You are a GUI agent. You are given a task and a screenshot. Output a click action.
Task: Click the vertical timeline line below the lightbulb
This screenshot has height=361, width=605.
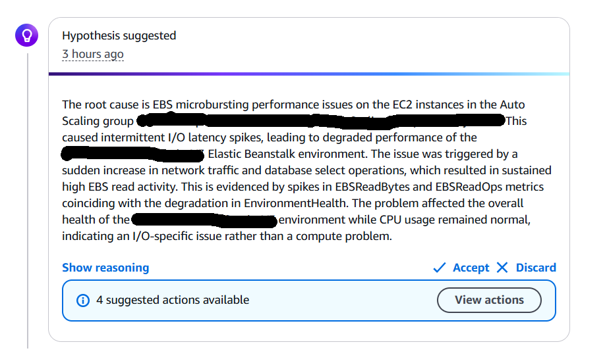28,197
